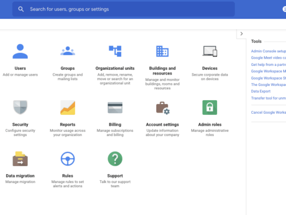This screenshot has width=286, height=215.
Task: Open the Data migration icon
Action: point(20,159)
